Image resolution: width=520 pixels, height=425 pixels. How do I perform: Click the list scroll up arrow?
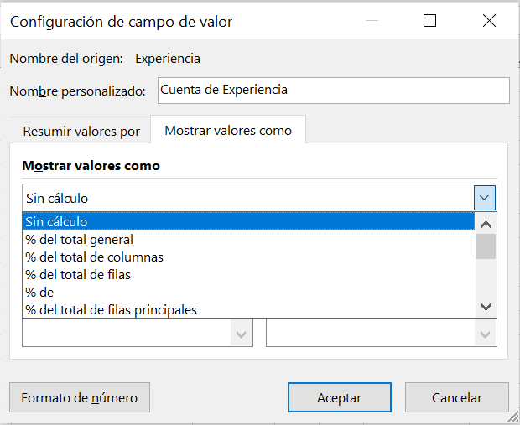486,225
